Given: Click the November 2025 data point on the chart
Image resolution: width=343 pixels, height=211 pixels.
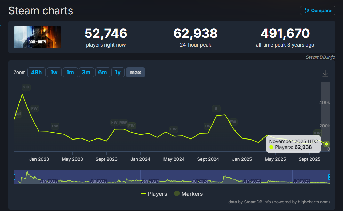Looking at the screenshot, I should (326, 144).
